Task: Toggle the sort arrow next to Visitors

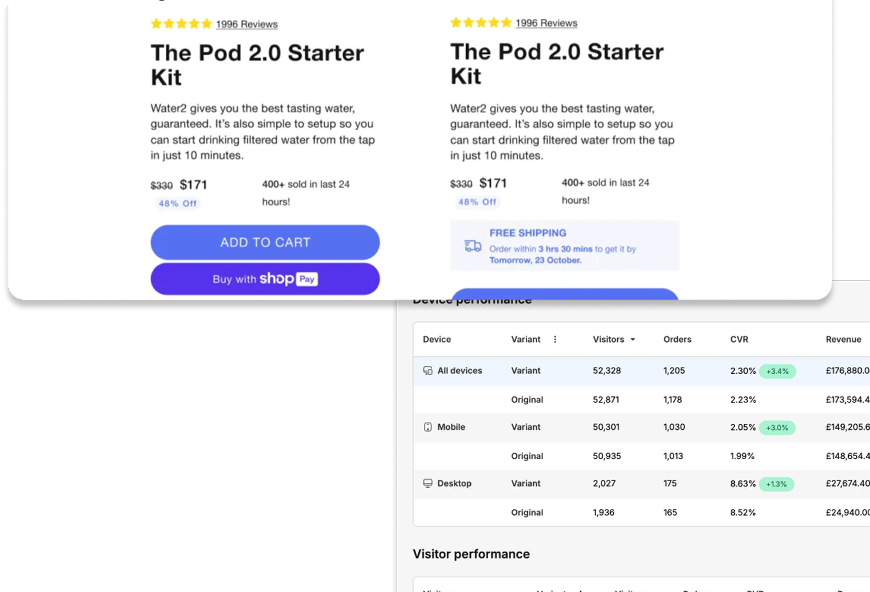Action: [x=633, y=339]
